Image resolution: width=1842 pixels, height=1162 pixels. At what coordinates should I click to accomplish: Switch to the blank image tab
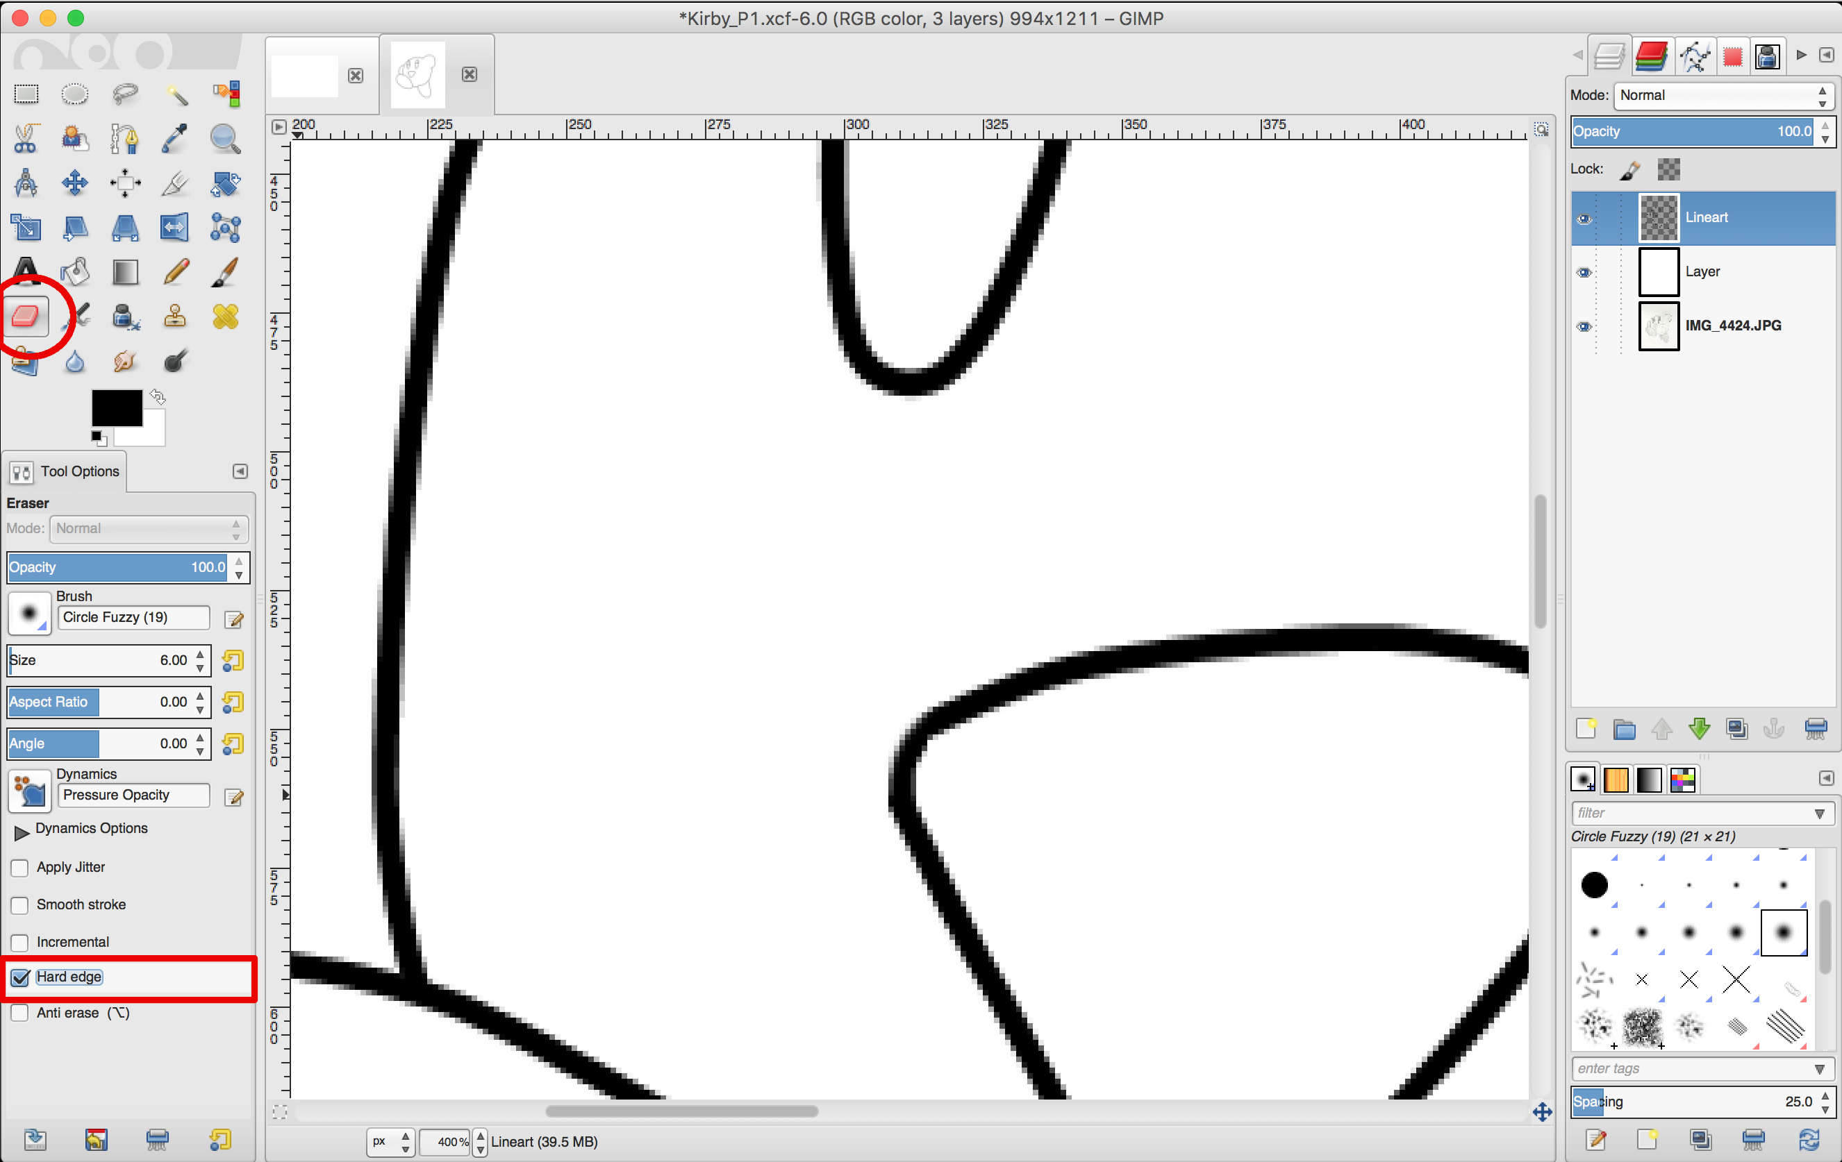pos(305,75)
